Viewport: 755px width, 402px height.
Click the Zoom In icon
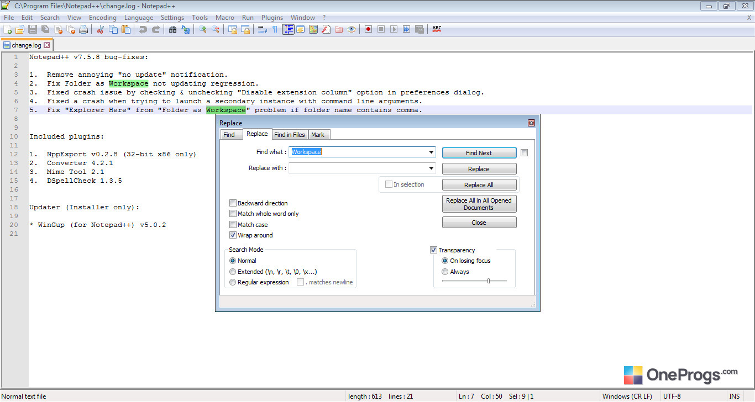(x=202, y=29)
